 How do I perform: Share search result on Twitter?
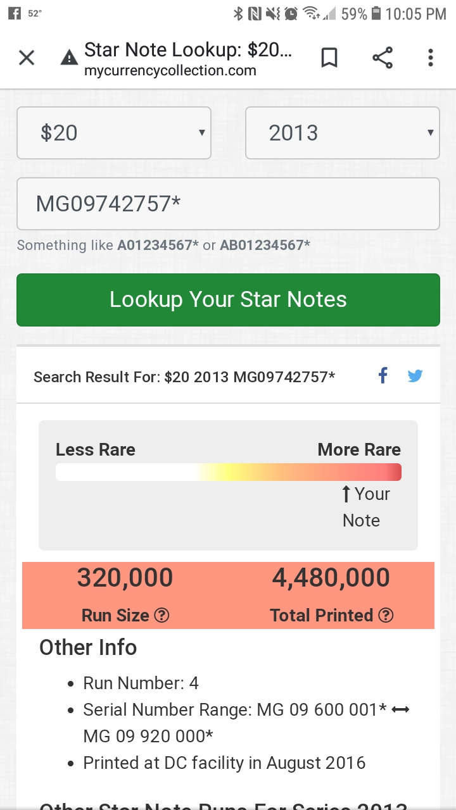tap(415, 376)
